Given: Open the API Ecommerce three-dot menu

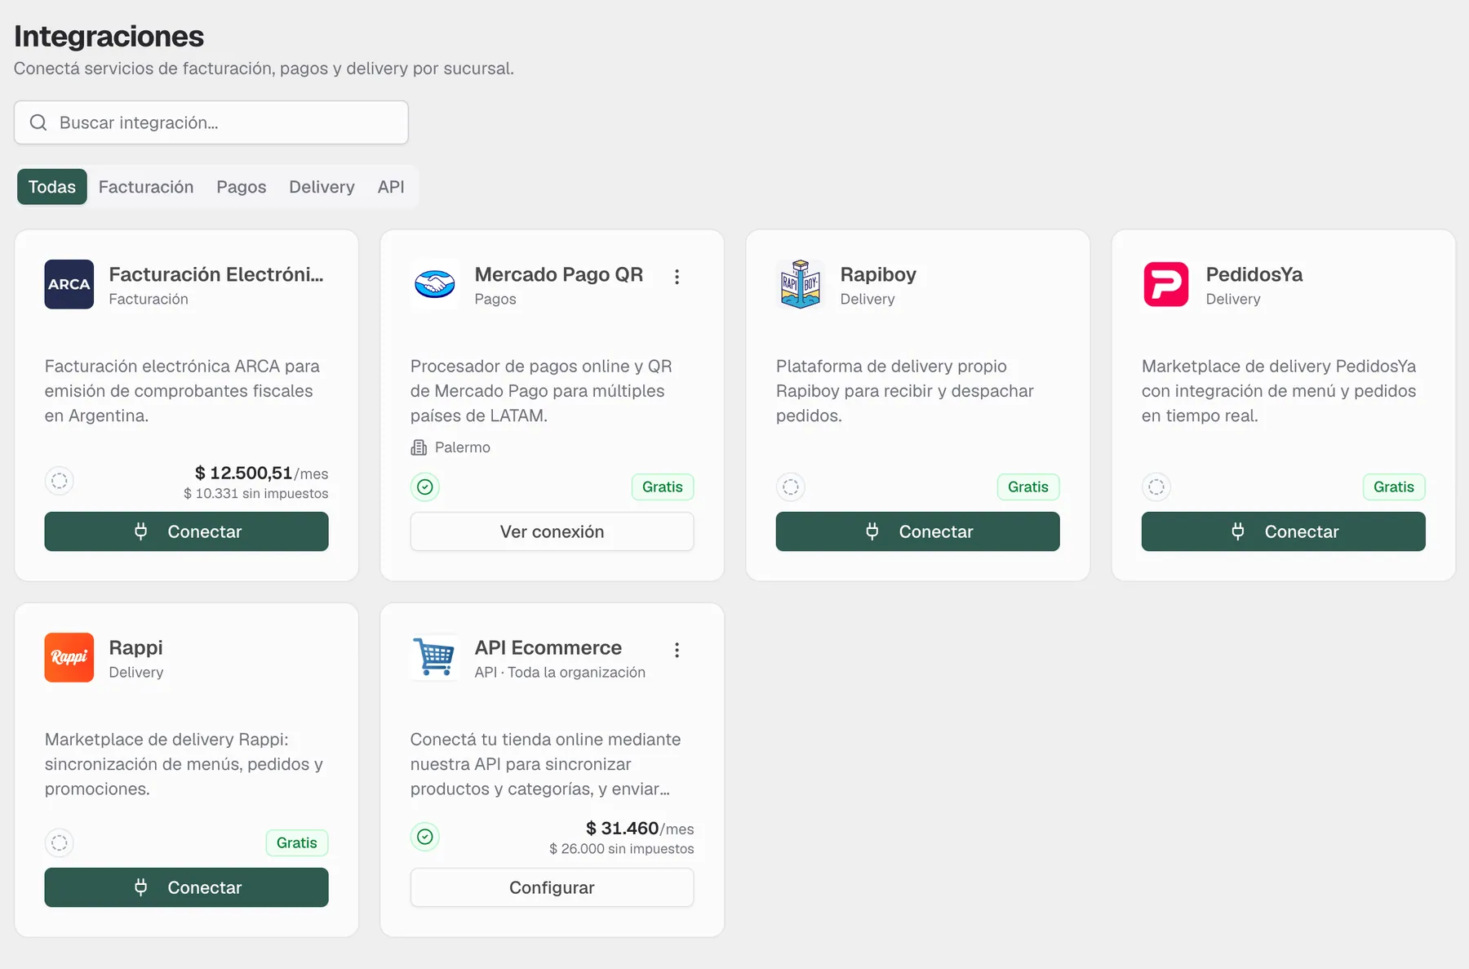Looking at the screenshot, I should pyautogui.click(x=677, y=650).
